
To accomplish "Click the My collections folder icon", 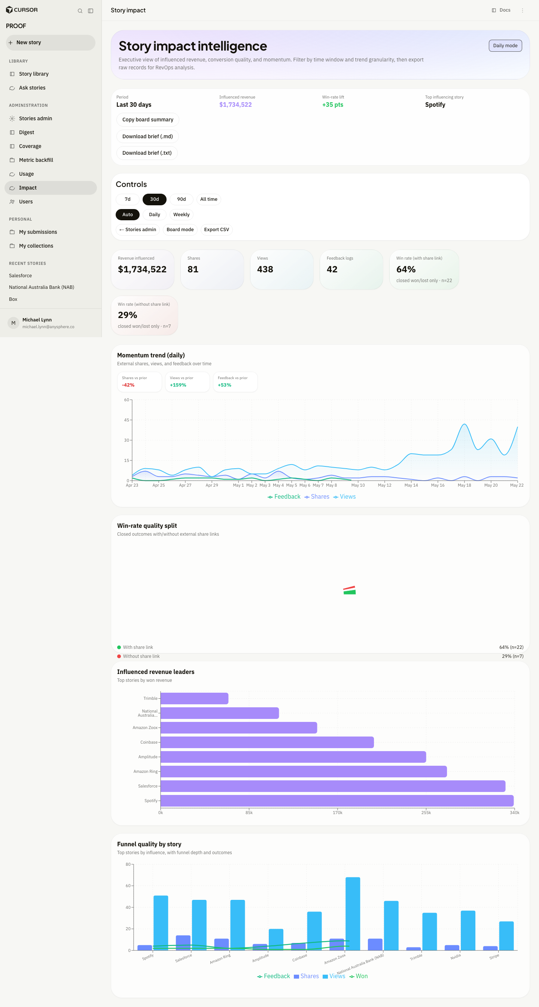I will pyautogui.click(x=12, y=246).
